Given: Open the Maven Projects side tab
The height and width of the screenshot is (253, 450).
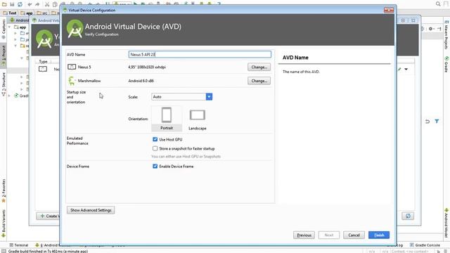Looking at the screenshot, I should click(x=446, y=34).
